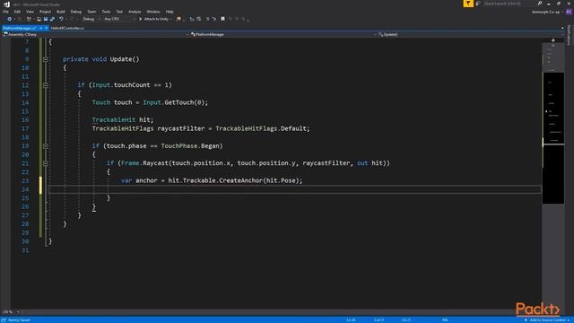This screenshot has width=574, height=323.
Task: Open the Project menu
Action: click(45, 12)
